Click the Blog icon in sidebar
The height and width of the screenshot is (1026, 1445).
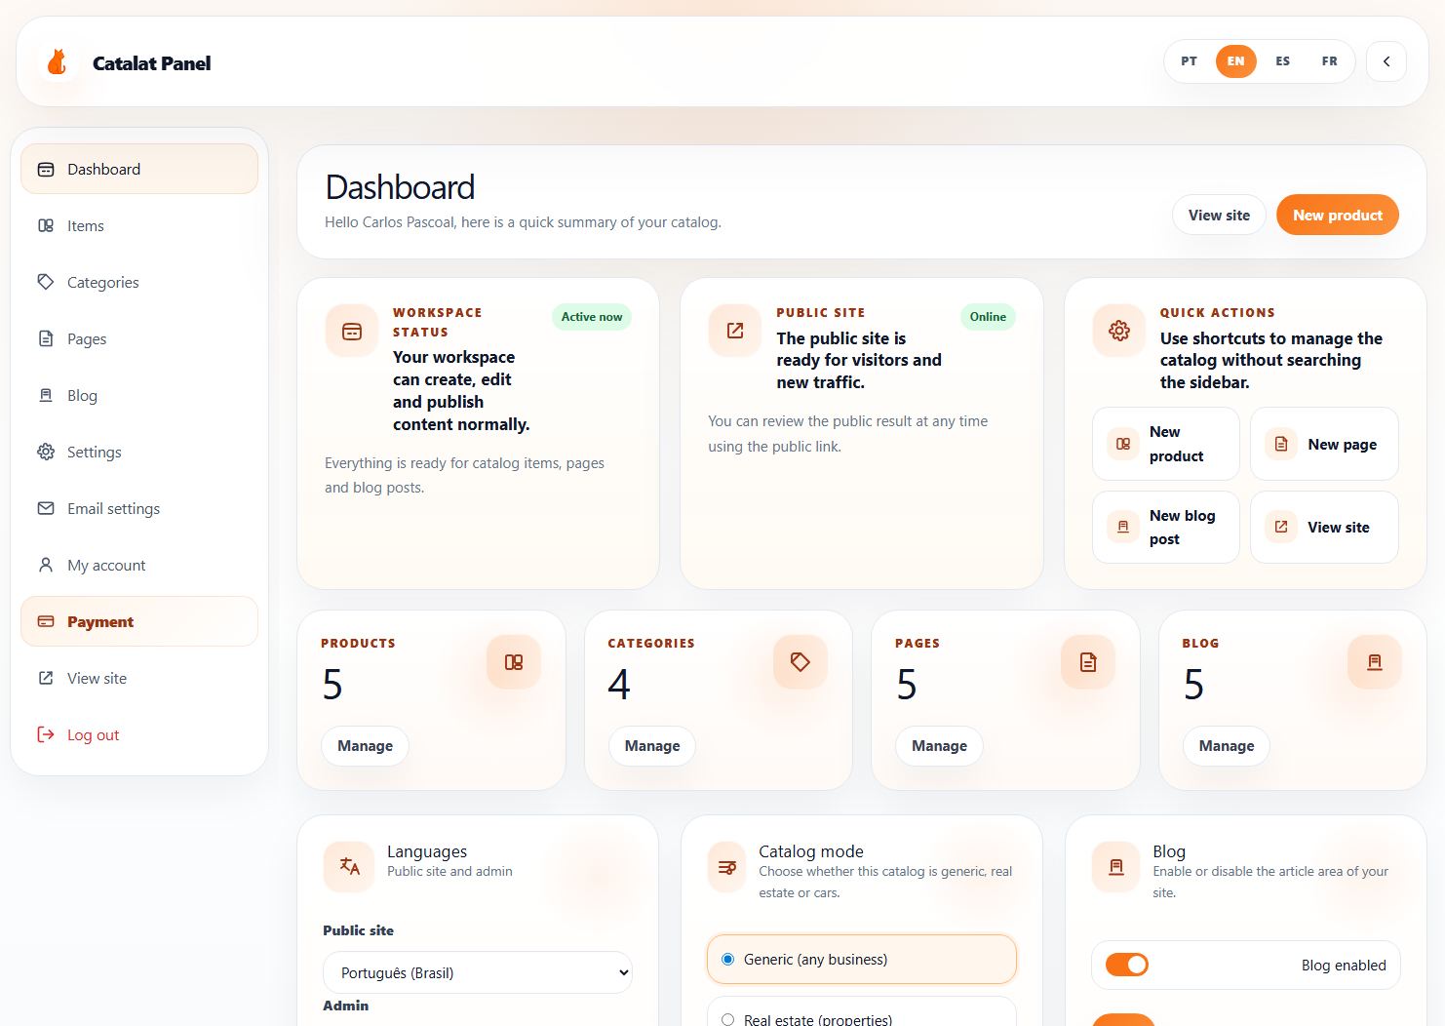[46, 395]
